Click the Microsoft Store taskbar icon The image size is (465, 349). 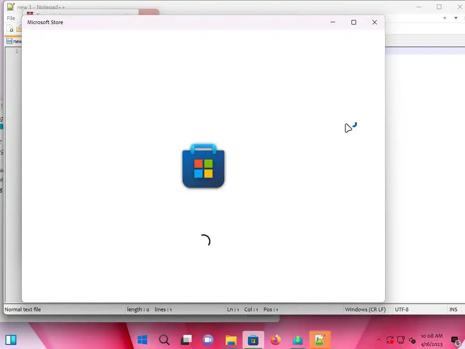253,340
